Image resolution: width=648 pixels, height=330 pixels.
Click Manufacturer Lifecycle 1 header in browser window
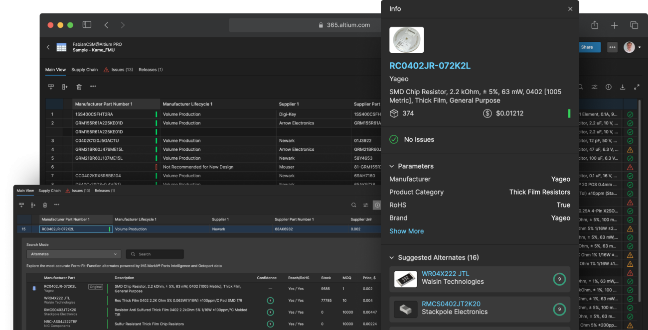pyautogui.click(x=218, y=104)
